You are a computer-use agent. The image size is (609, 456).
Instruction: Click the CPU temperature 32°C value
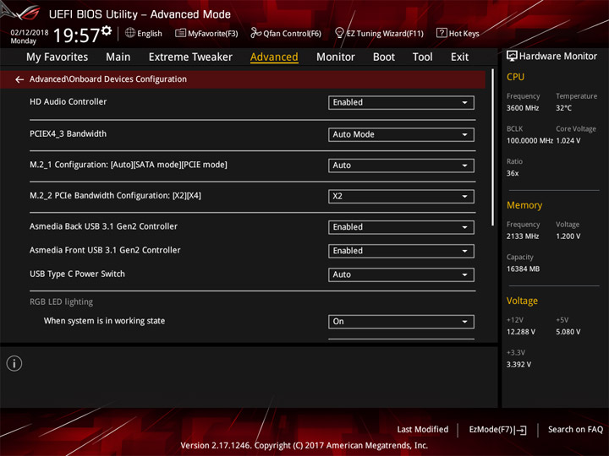point(563,108)
